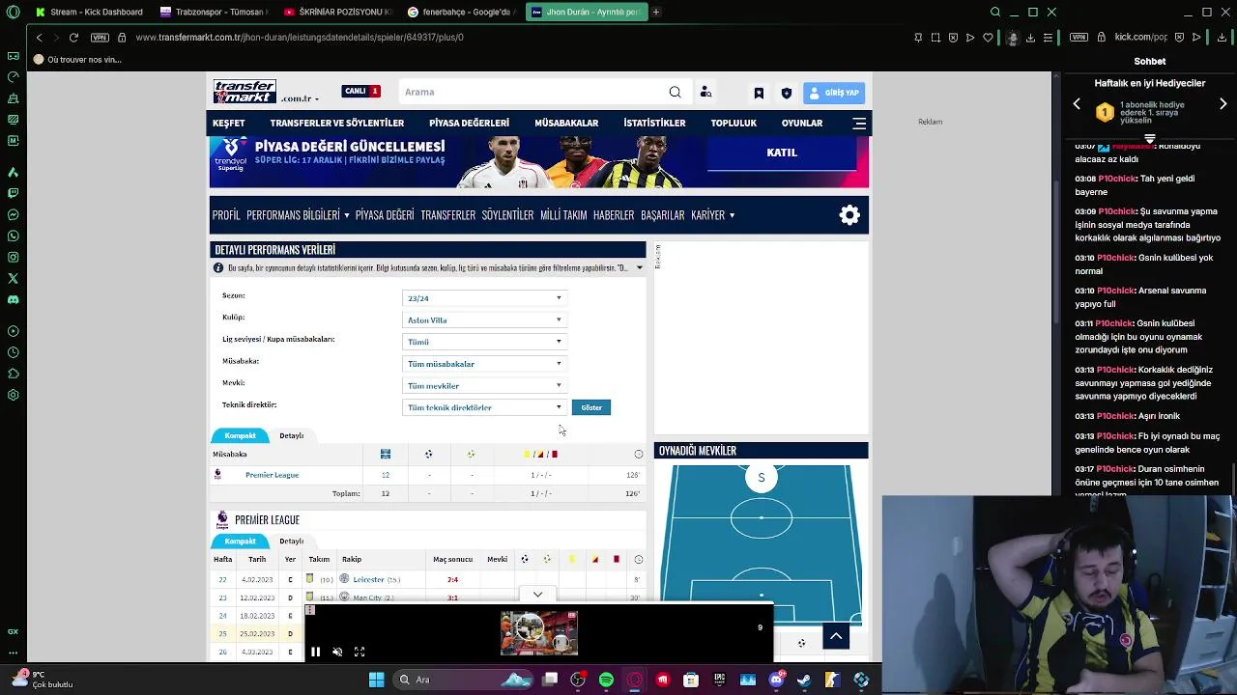Screen dimensions: 1237x695
Task: Open the MÜSABAKALAR menu
Action: pos(566,124)
